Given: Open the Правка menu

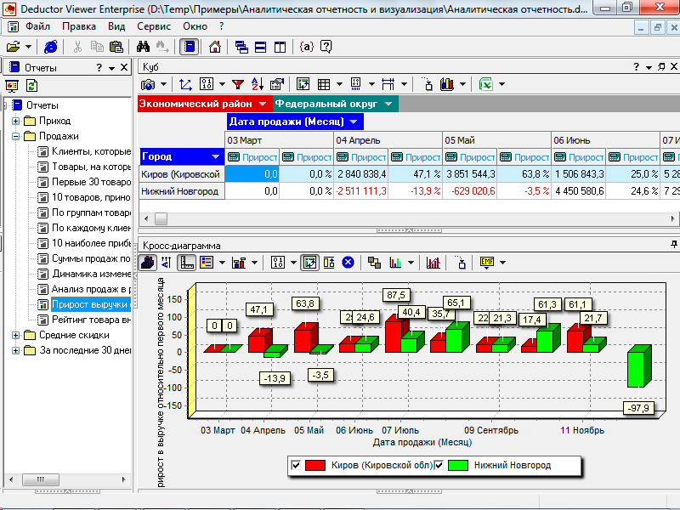Looking at the screenshot, I should [79, 26].
